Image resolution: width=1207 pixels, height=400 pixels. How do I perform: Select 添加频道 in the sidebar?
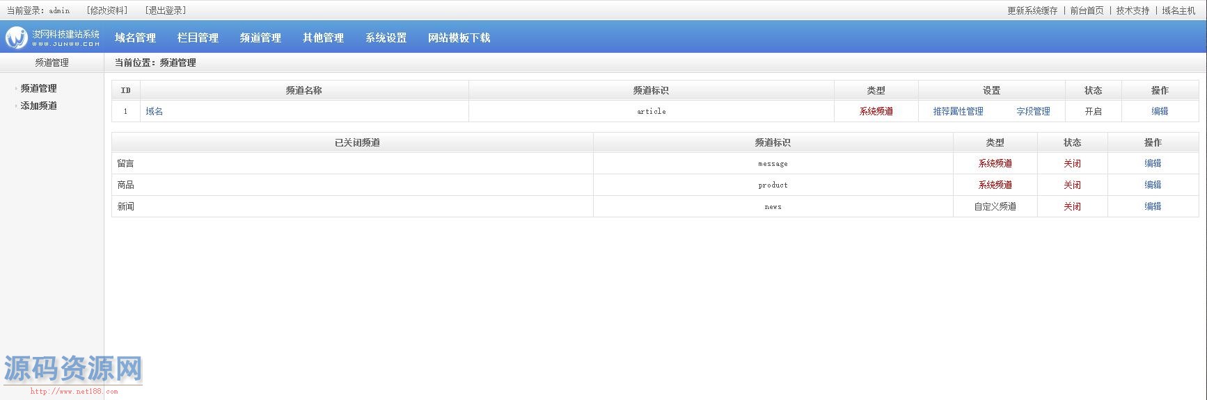(39, 106)
